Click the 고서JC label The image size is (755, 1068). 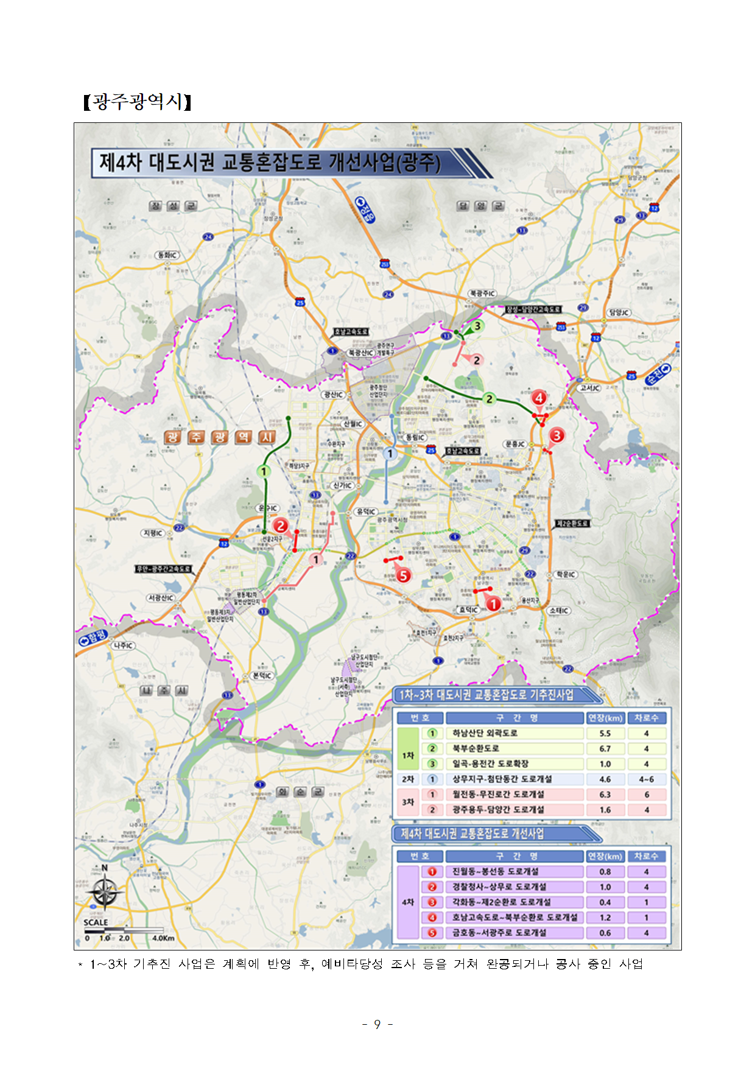click(x=589, y=388)
